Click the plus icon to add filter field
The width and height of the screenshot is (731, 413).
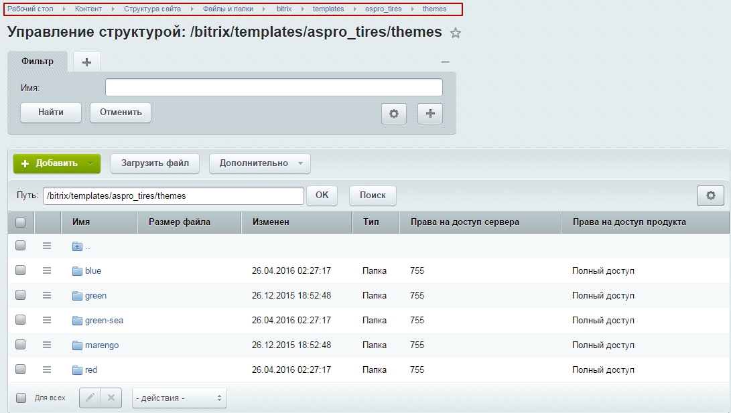point(430,114)
